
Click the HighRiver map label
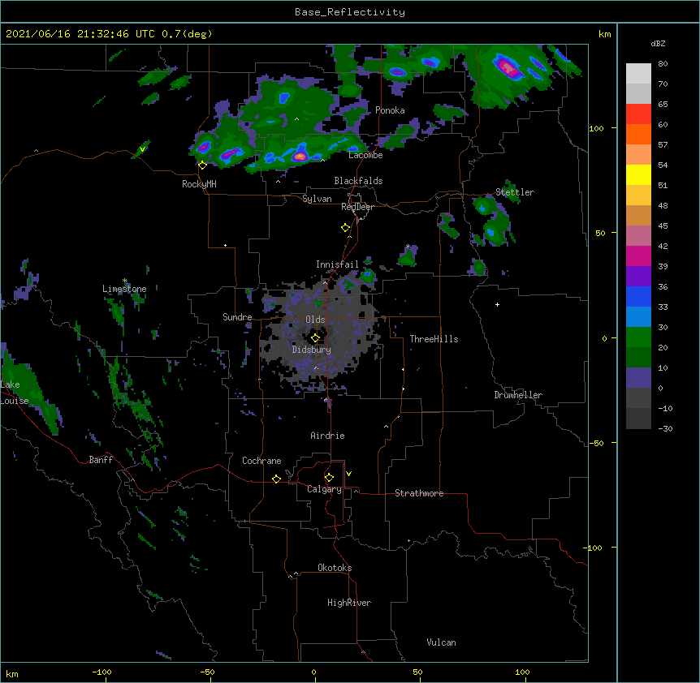(349, 603)
